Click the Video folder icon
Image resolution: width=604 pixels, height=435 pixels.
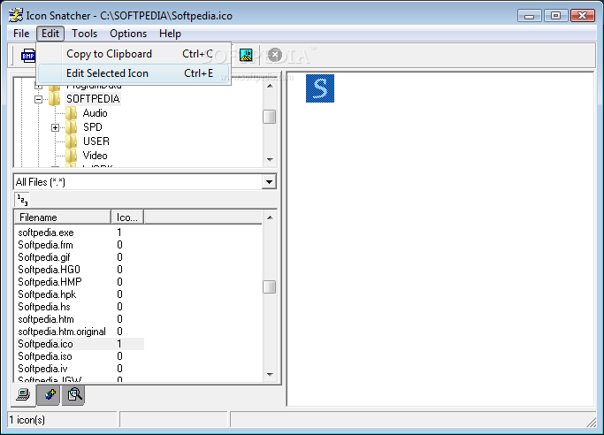71,156
